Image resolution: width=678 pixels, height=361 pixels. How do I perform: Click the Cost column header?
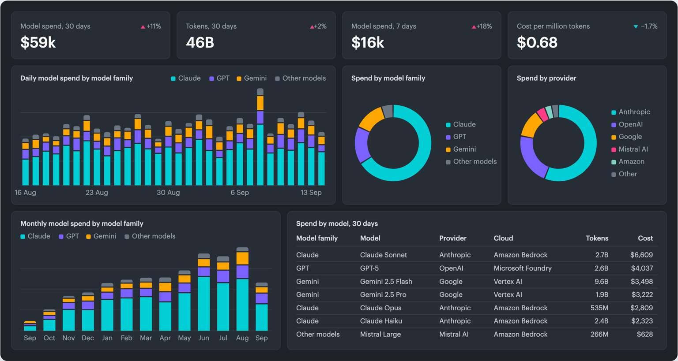pyautogui.click(x=645, y=238)
